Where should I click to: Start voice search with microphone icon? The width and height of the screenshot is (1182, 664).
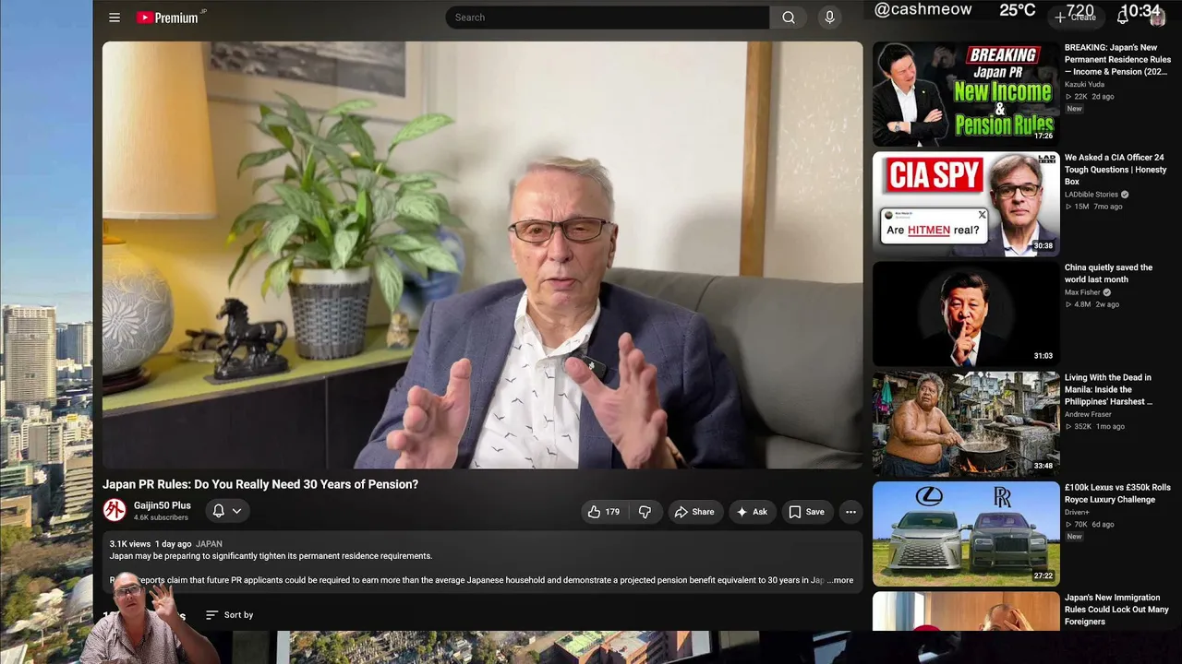coord(829,18)
